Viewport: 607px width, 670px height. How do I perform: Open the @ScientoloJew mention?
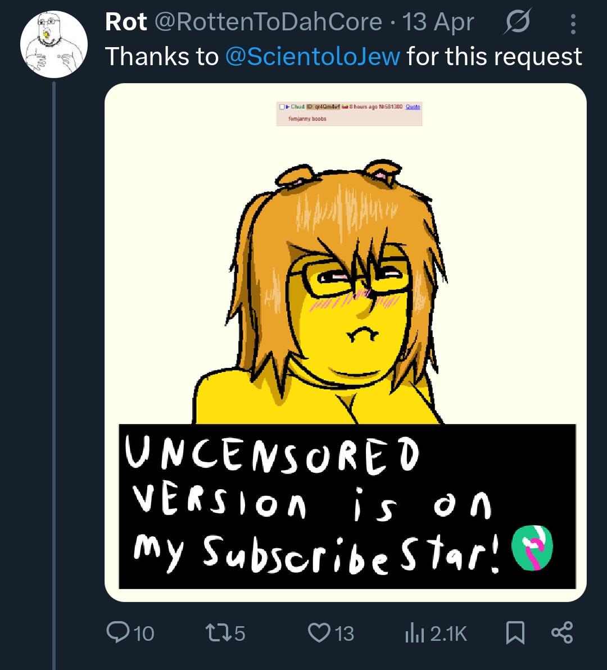[x=312, y=56]
